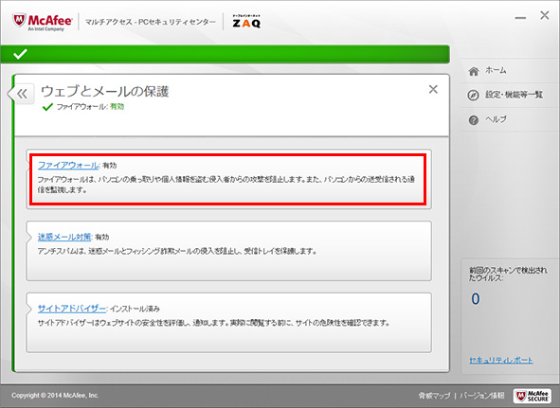Click the green status checkmark bar
560x408 pixels.
[x=225, y=54]
